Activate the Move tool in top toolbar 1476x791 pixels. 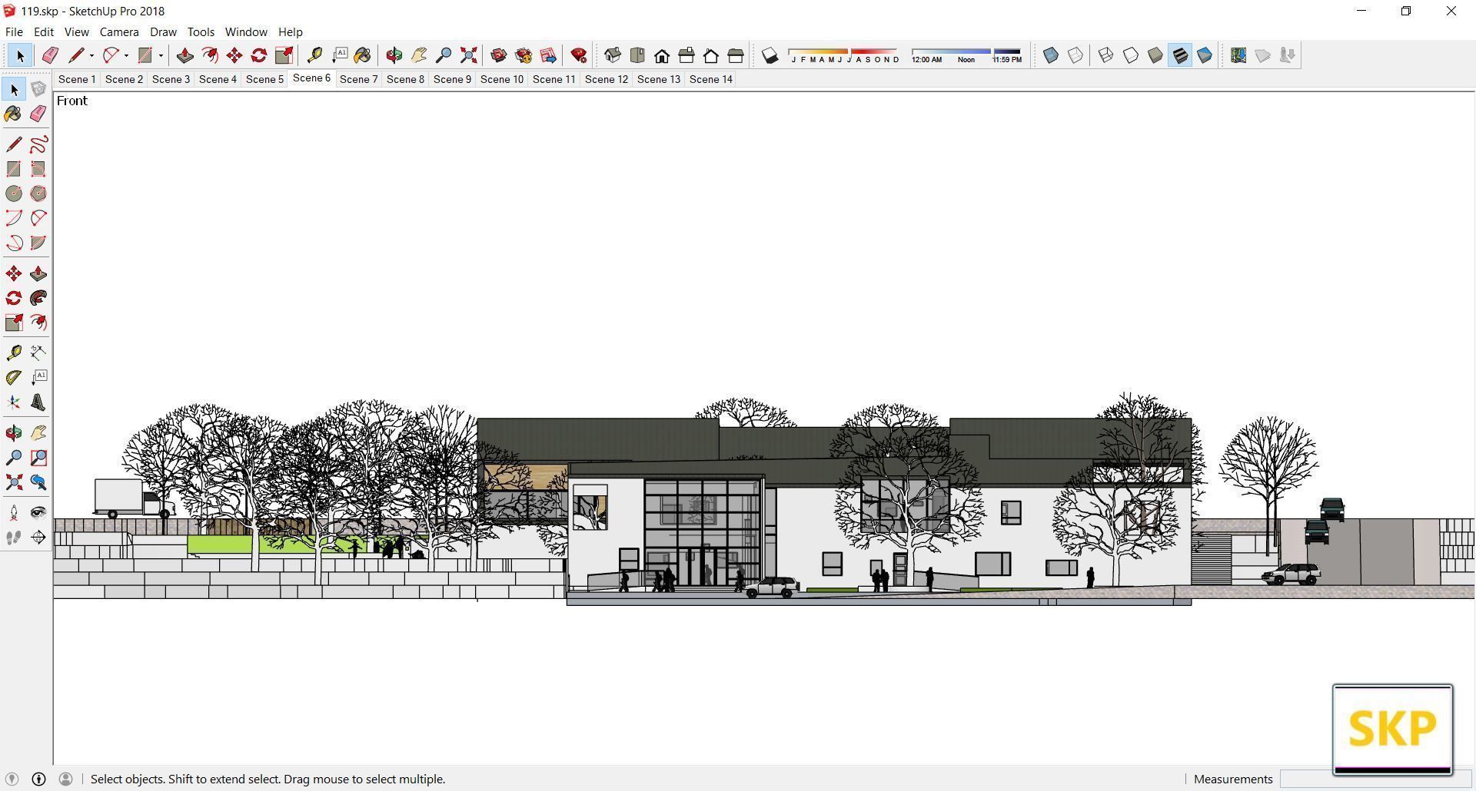point(234,55)
